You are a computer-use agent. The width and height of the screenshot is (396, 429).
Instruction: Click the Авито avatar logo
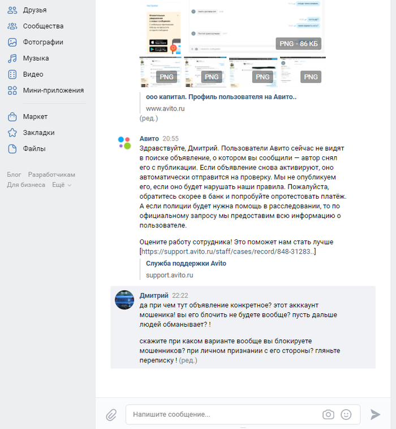[x=124, y=143]
